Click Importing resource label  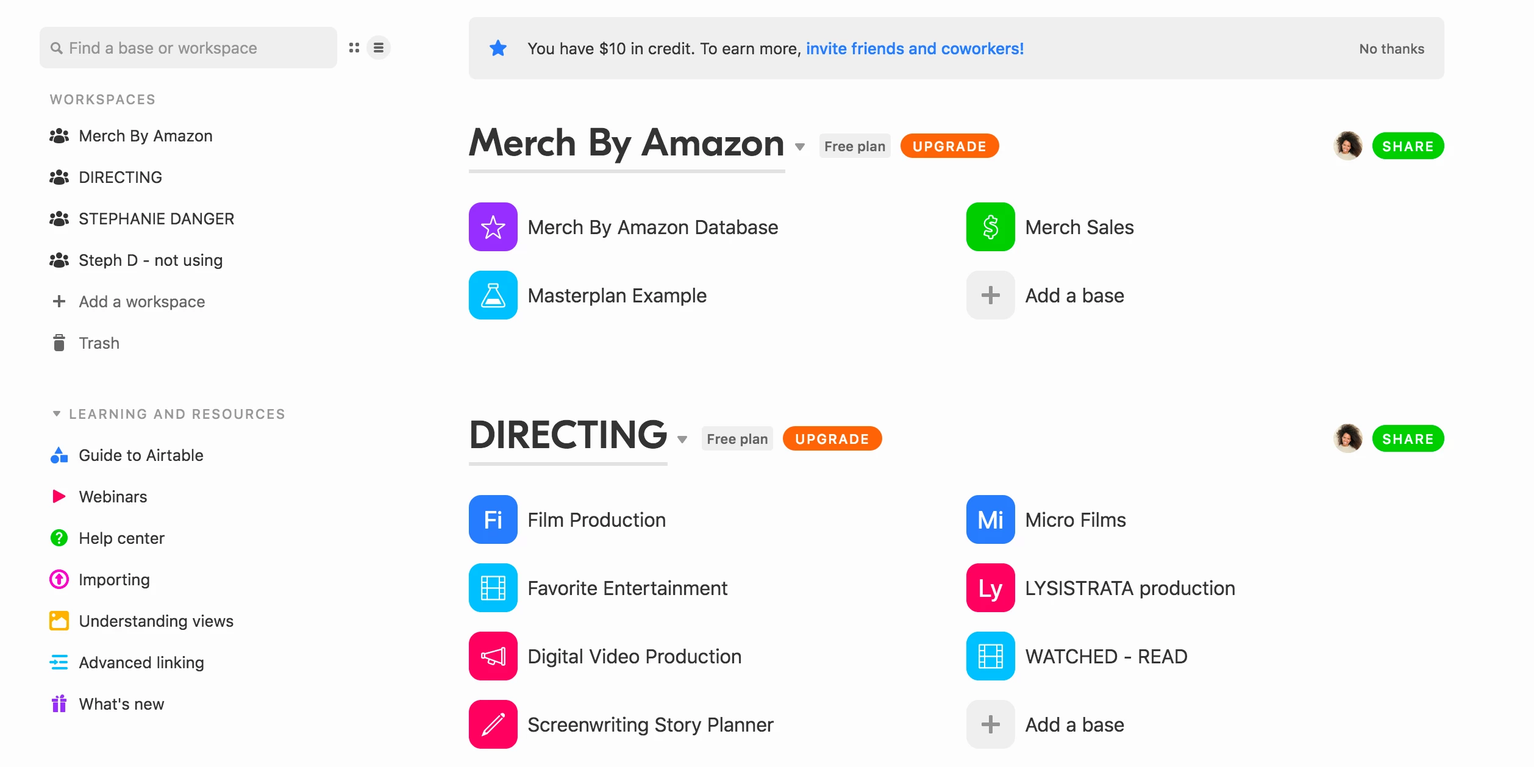point(115,579)
